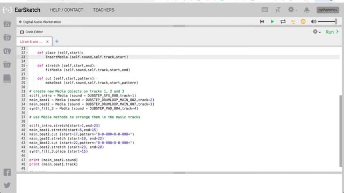Screen dimensions: 344x193
Task: Click the divider handle above the Code Editor
Action: (x=179, y=26)
